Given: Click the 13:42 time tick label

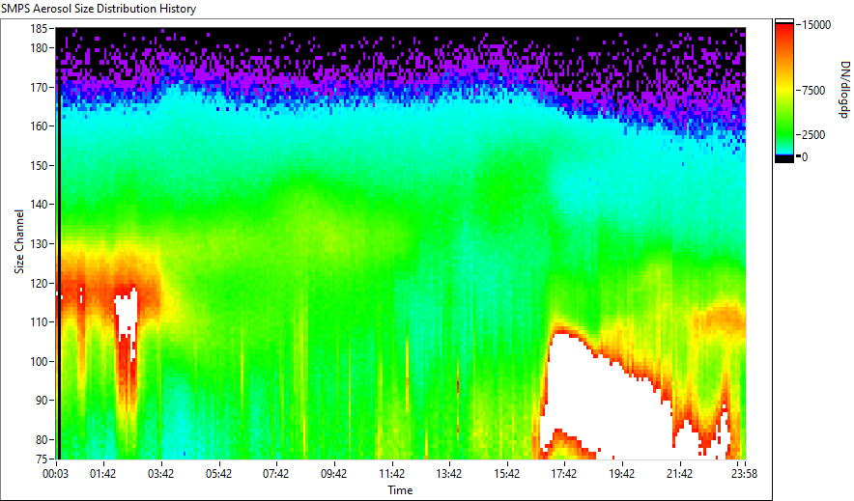Looking at the screenshot, I should tap(449, 474).
